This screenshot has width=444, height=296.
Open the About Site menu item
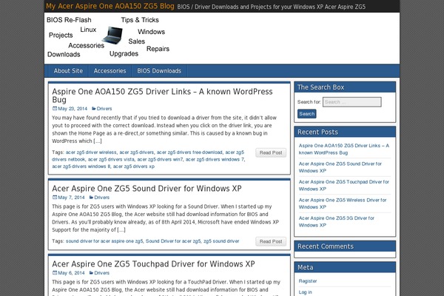coord(68,71)
